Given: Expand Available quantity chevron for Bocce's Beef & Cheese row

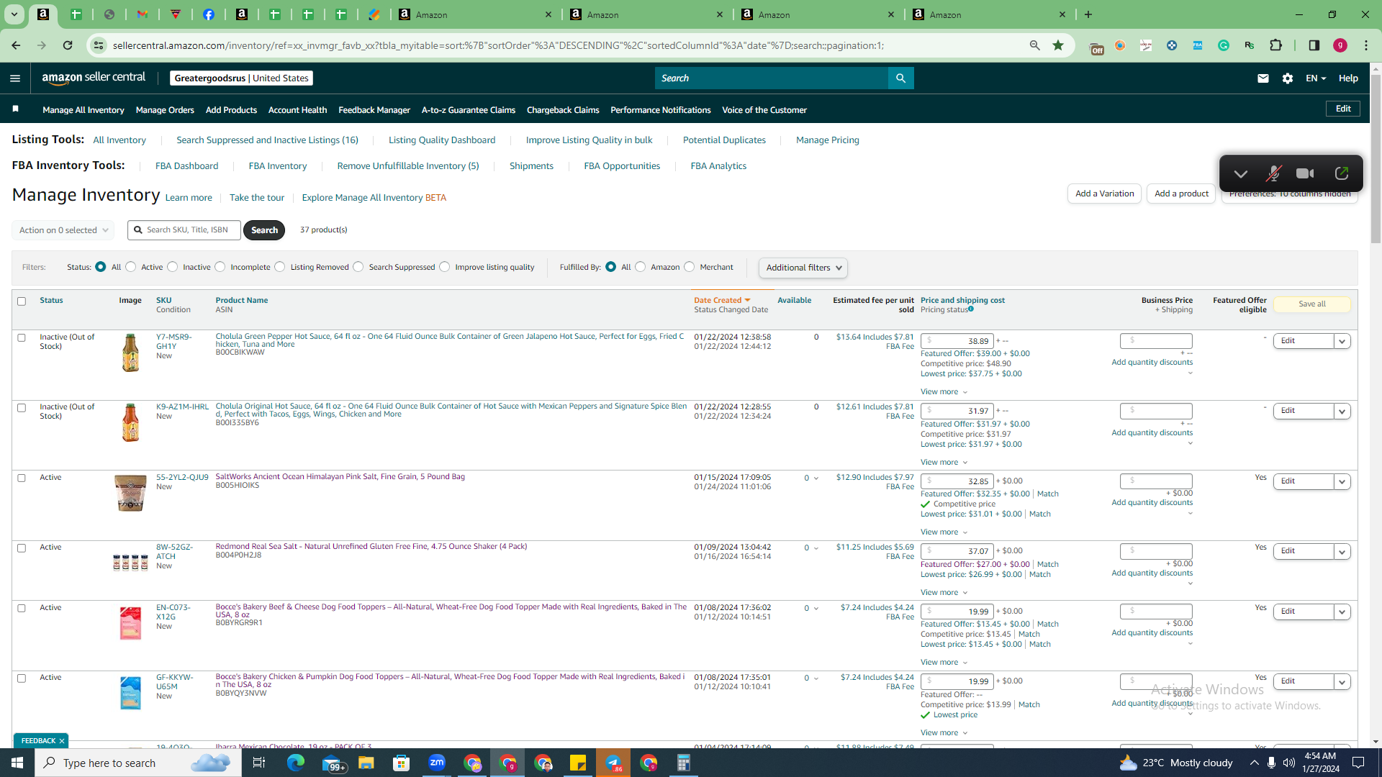Looking at the screenshot, I should coord(816,609).
